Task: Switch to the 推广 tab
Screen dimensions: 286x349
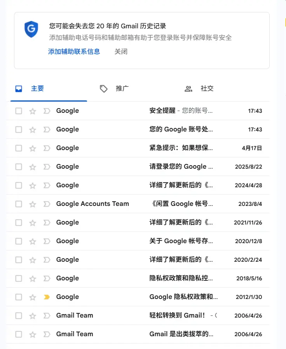Action: 133,88
